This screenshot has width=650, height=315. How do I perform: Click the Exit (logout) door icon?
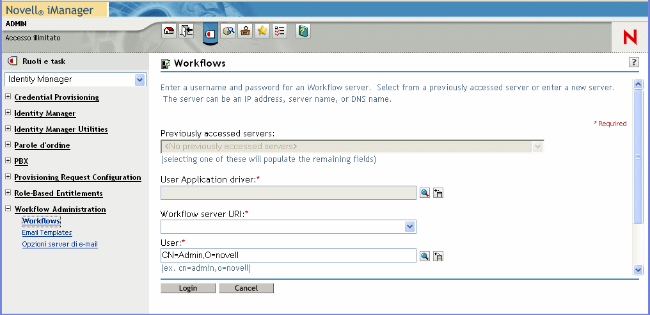pos(186,31)
